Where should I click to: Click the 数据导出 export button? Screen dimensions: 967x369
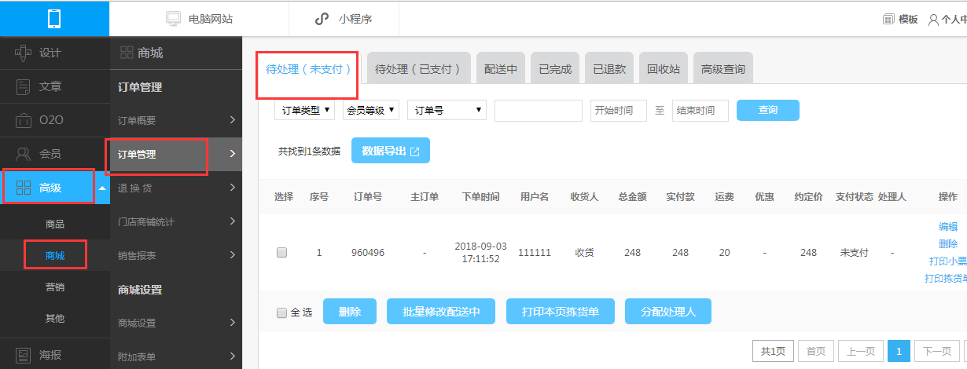(x=391, y=151)
